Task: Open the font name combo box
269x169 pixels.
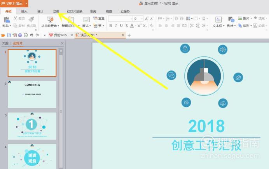Action: (121, 19)
